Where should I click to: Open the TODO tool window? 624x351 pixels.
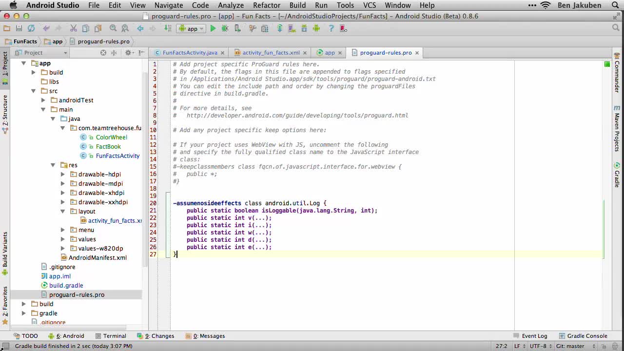point(26,336)
